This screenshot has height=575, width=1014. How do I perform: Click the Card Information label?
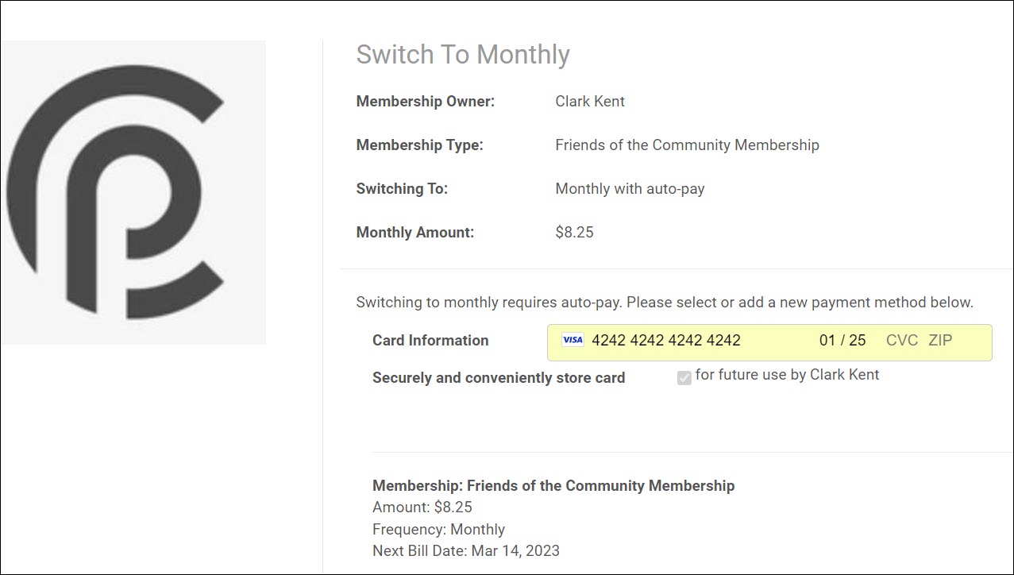pyautogui.click(x=430, y=341)
